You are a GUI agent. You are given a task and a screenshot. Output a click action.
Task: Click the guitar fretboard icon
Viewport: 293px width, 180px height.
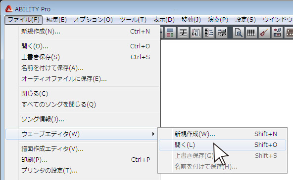(x=289, y=33)
